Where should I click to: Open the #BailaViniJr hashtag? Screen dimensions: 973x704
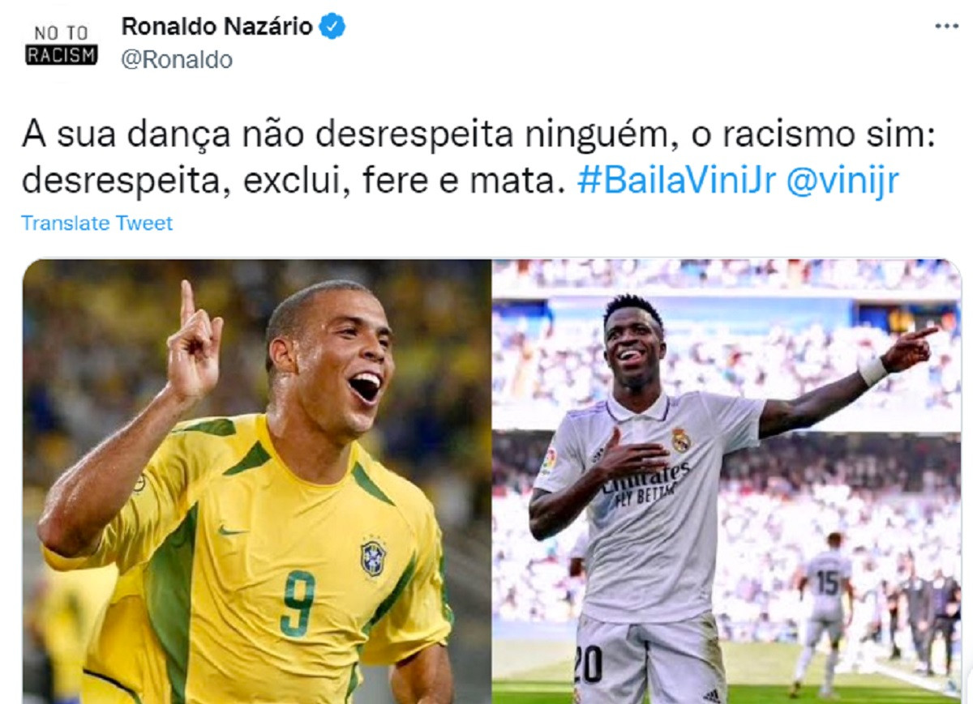[x=676, y=181]
